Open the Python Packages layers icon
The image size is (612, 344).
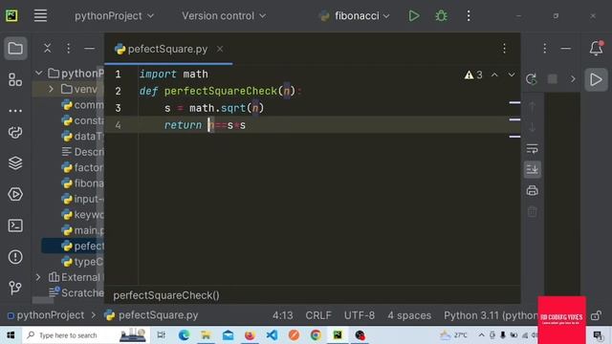pos(15,163)
